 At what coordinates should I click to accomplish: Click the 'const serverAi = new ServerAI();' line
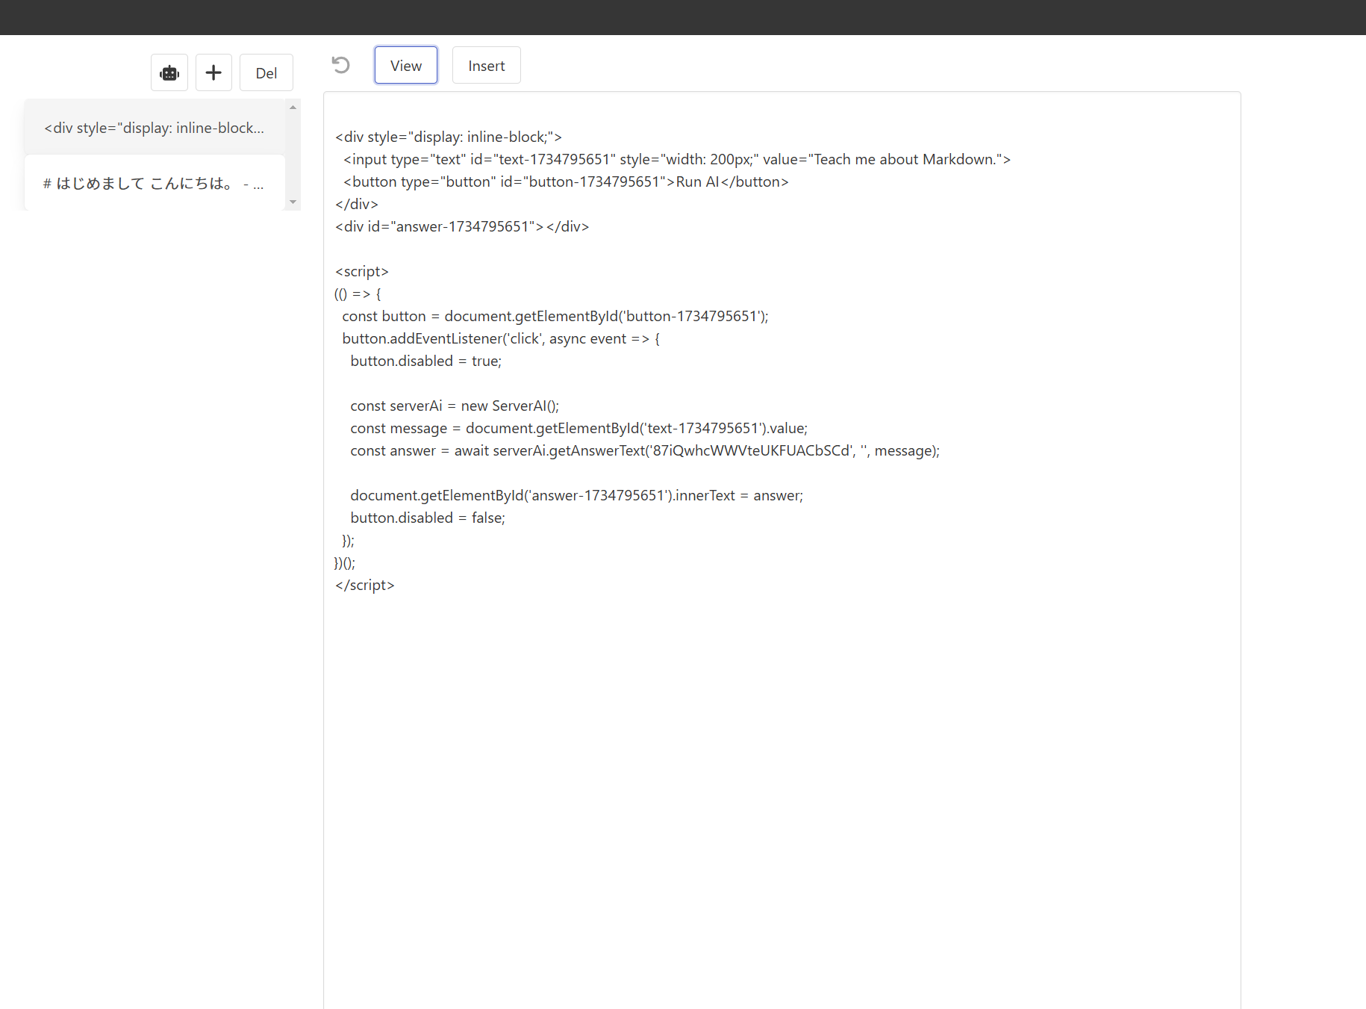pos(455,406)
